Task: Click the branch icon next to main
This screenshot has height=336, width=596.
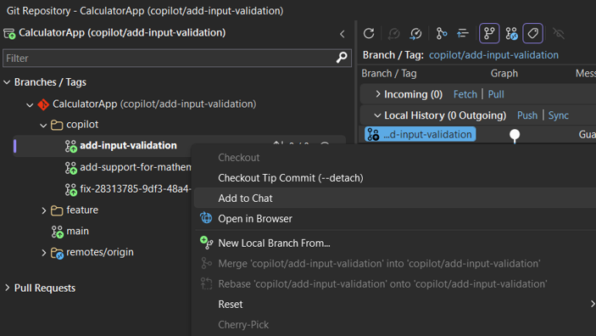Action: click(x=58, y=232)
